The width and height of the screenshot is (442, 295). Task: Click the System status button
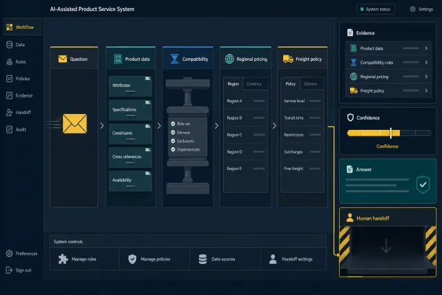[376, 9]
